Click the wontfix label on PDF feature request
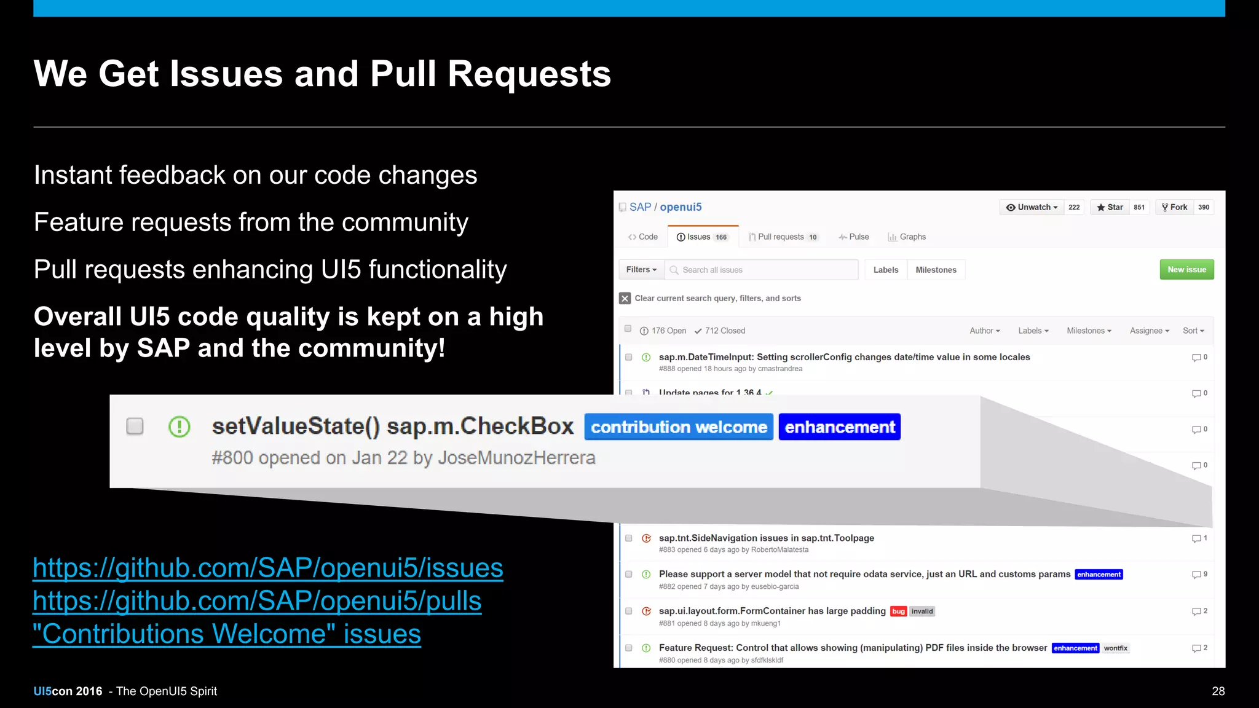1259x708 pixels. pyautogui.click(x=1115, y=648)
